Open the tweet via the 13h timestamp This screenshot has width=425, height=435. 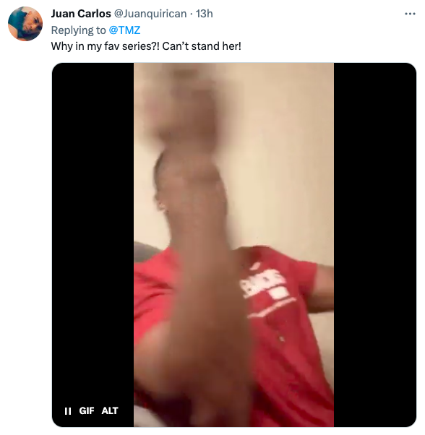[205, 14]
